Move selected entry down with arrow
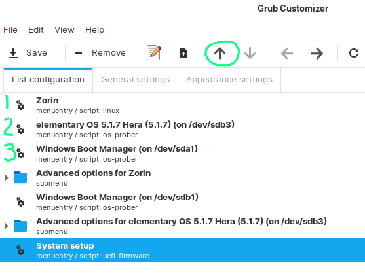This screenshot has height=276, width=365. 250,53
